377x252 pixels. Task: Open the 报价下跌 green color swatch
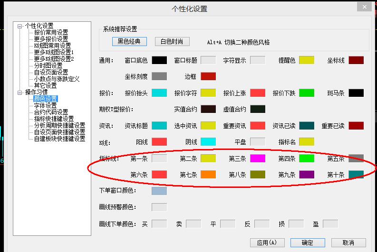[x=307, y=93]
